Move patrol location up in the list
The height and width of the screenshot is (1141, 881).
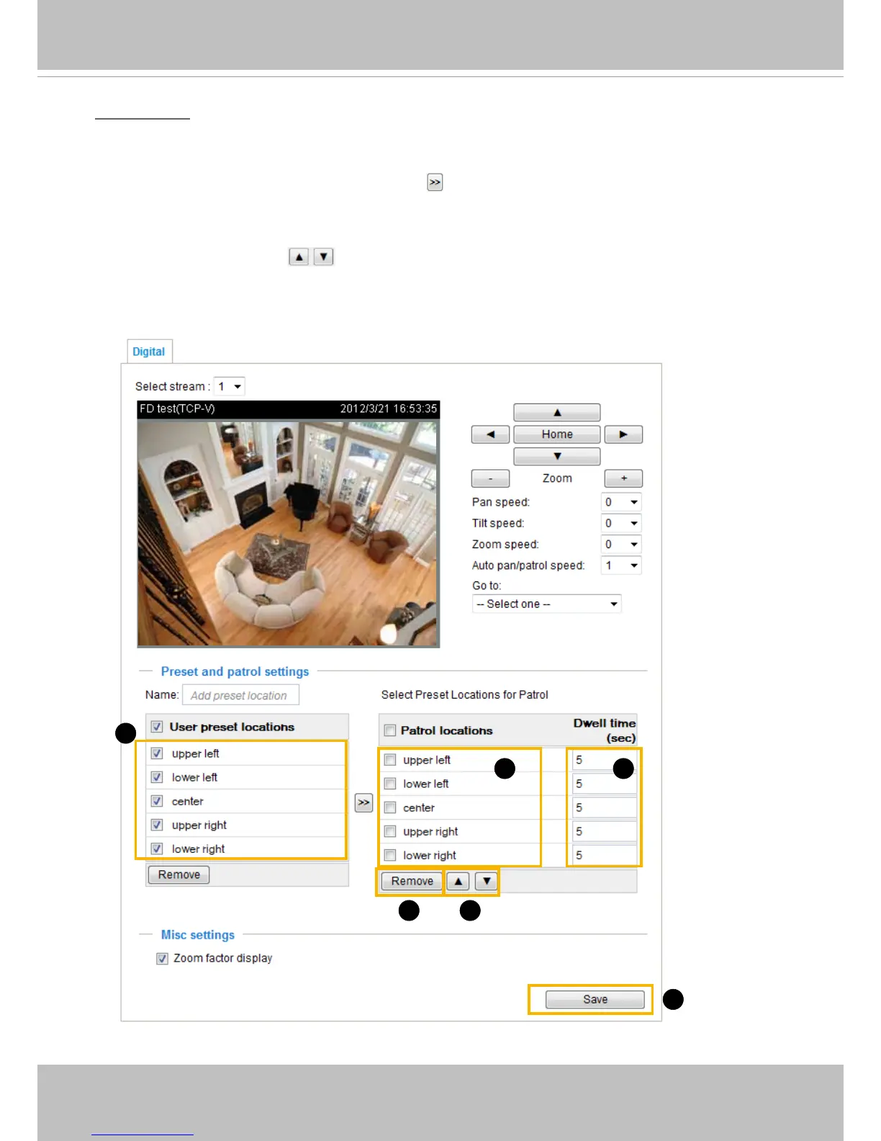click(x=458, y=881)
